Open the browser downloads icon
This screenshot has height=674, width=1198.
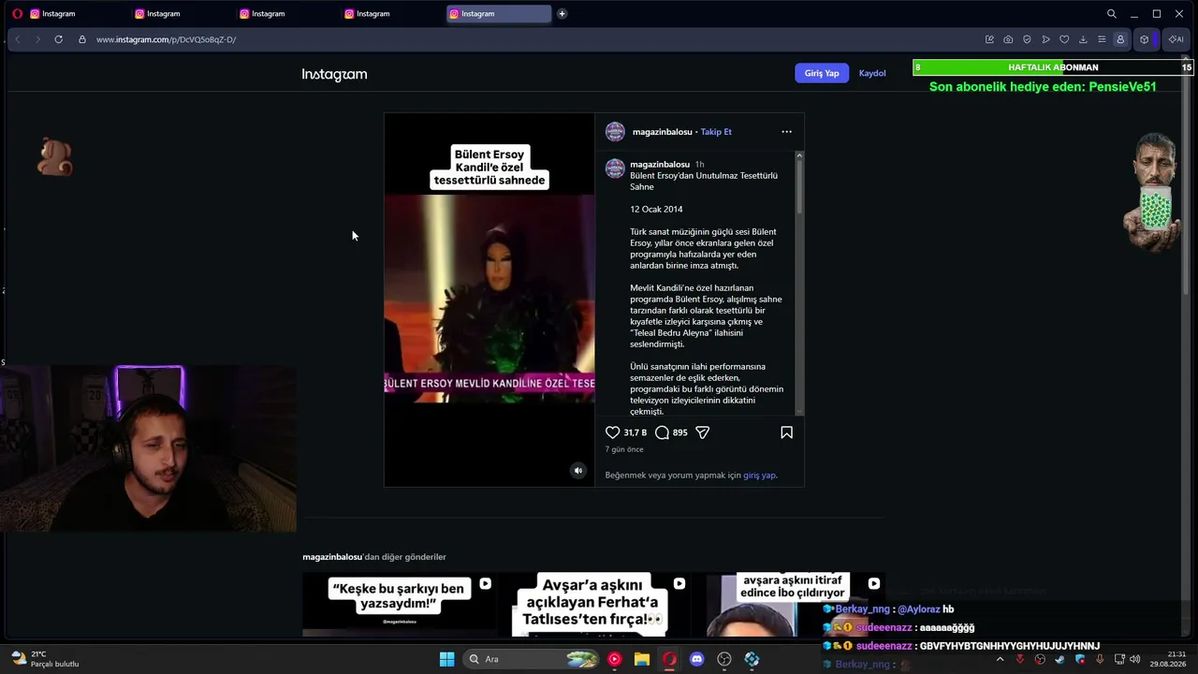click(1083, 39)
